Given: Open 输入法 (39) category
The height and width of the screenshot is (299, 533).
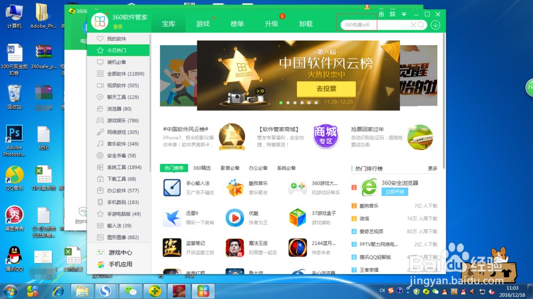Looking at the screenshot, I should pyautogui.click(x=118, y=226).
